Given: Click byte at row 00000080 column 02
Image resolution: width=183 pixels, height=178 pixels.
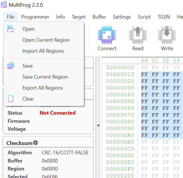Looking at the screenshot, I should [x=166, y=122].
